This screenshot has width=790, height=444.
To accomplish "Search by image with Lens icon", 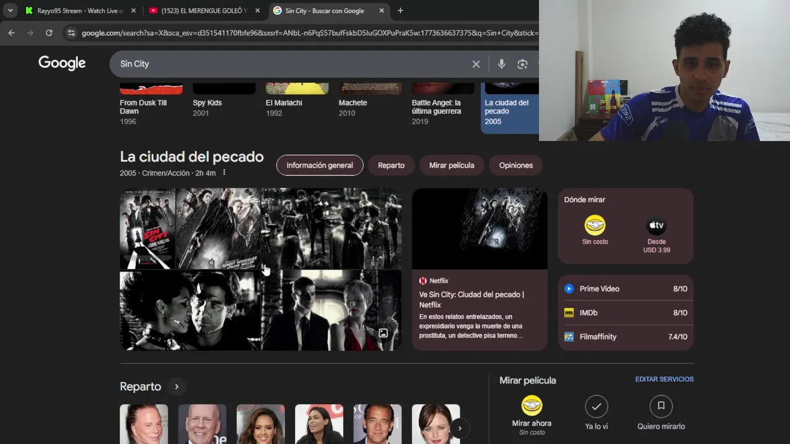I will click(x=523, y=64).
